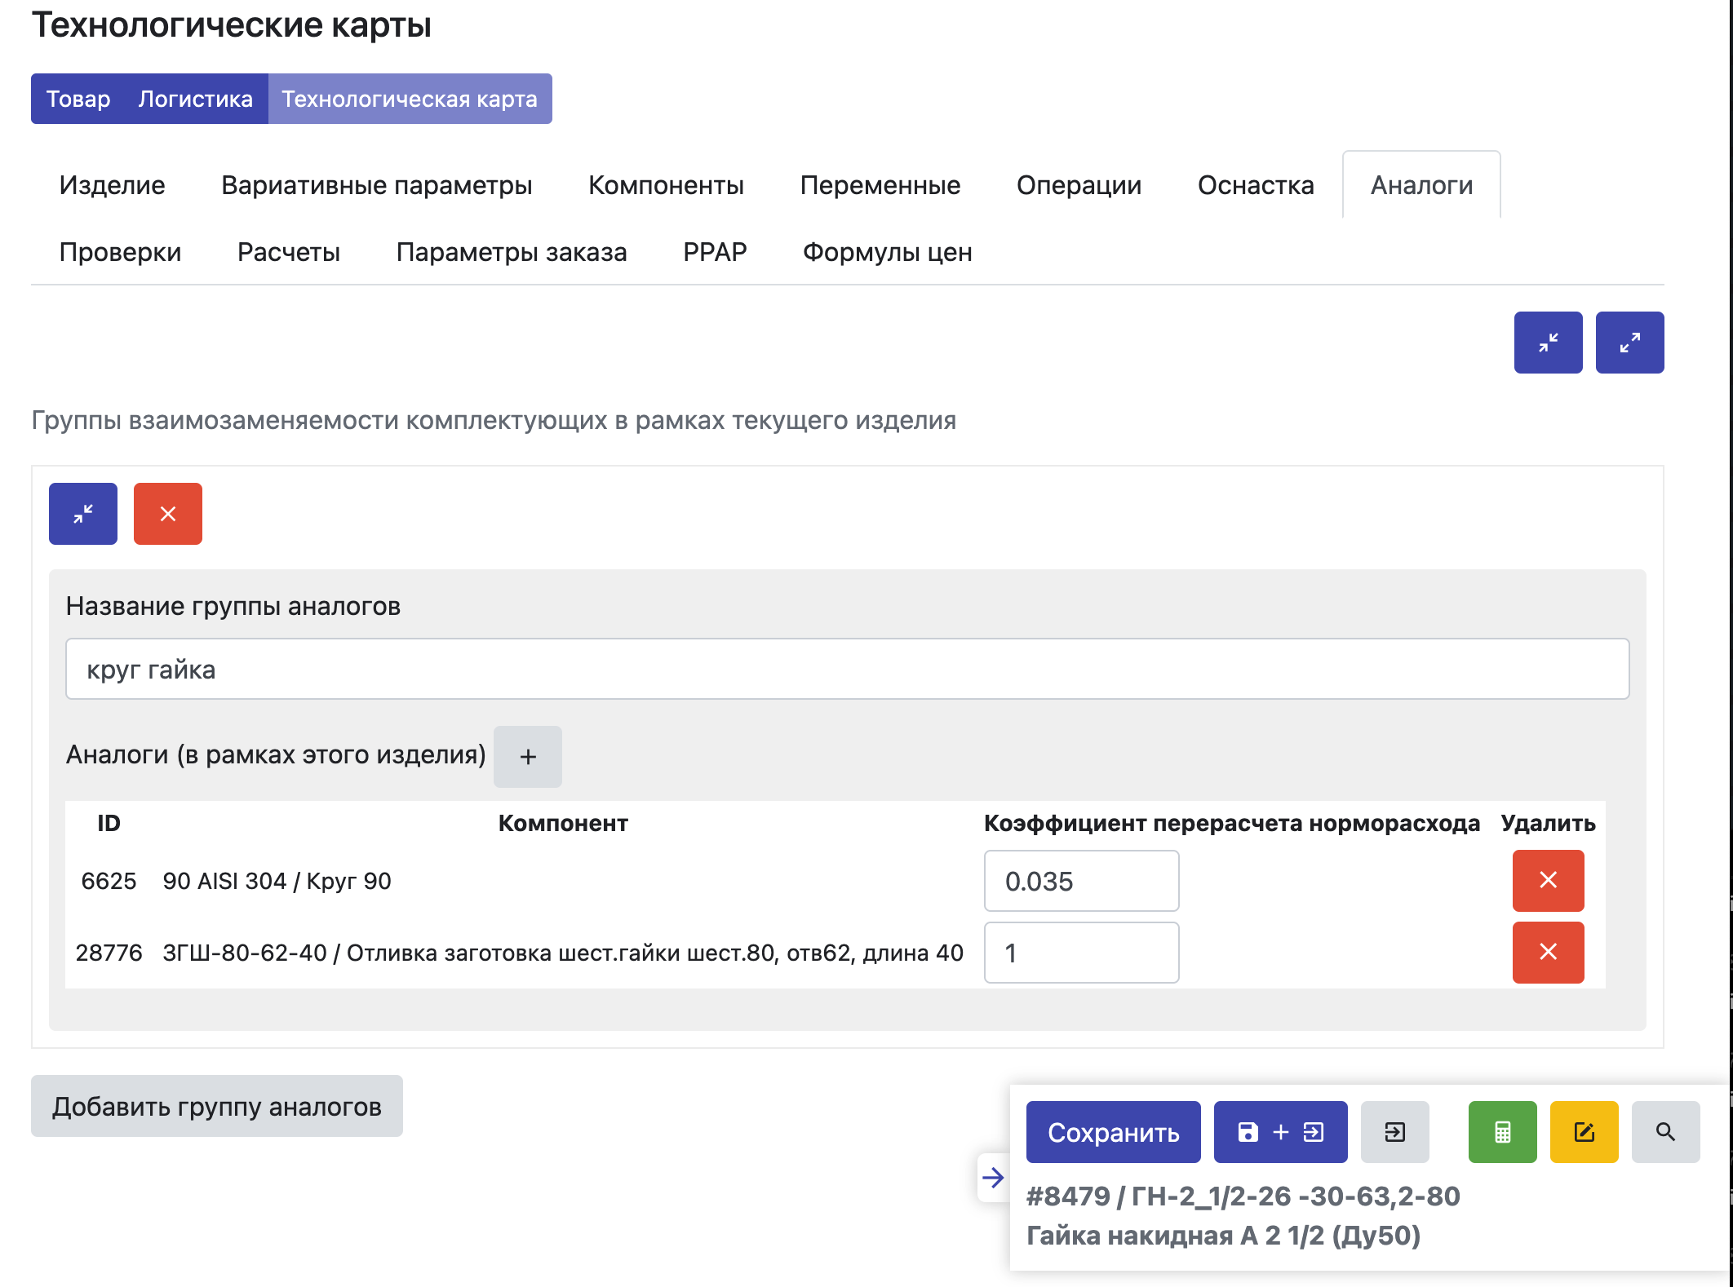Open the Операции tab
1733x1287 pixels.
tap(1079, 185)
